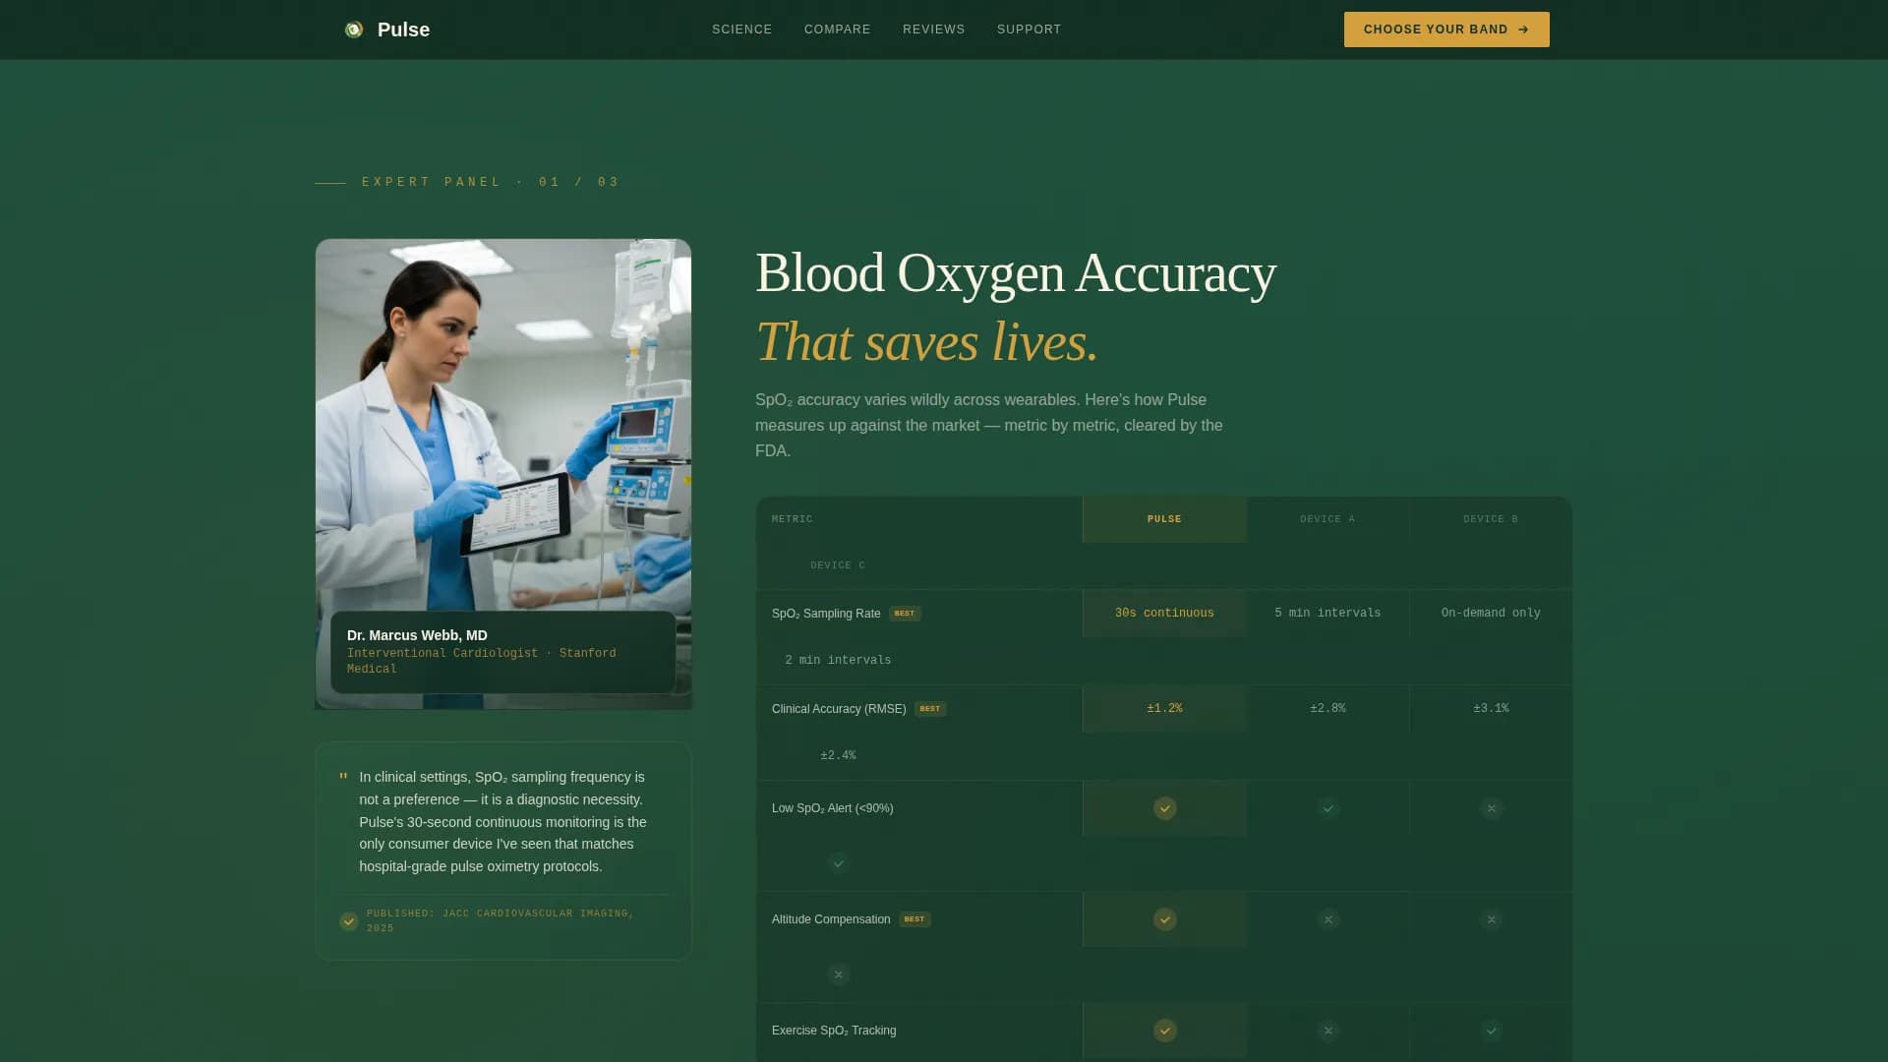1888x1062 pixels.
Task: Click the Clinical Accuracy (RMSE) row label
Action: (839, 709)
